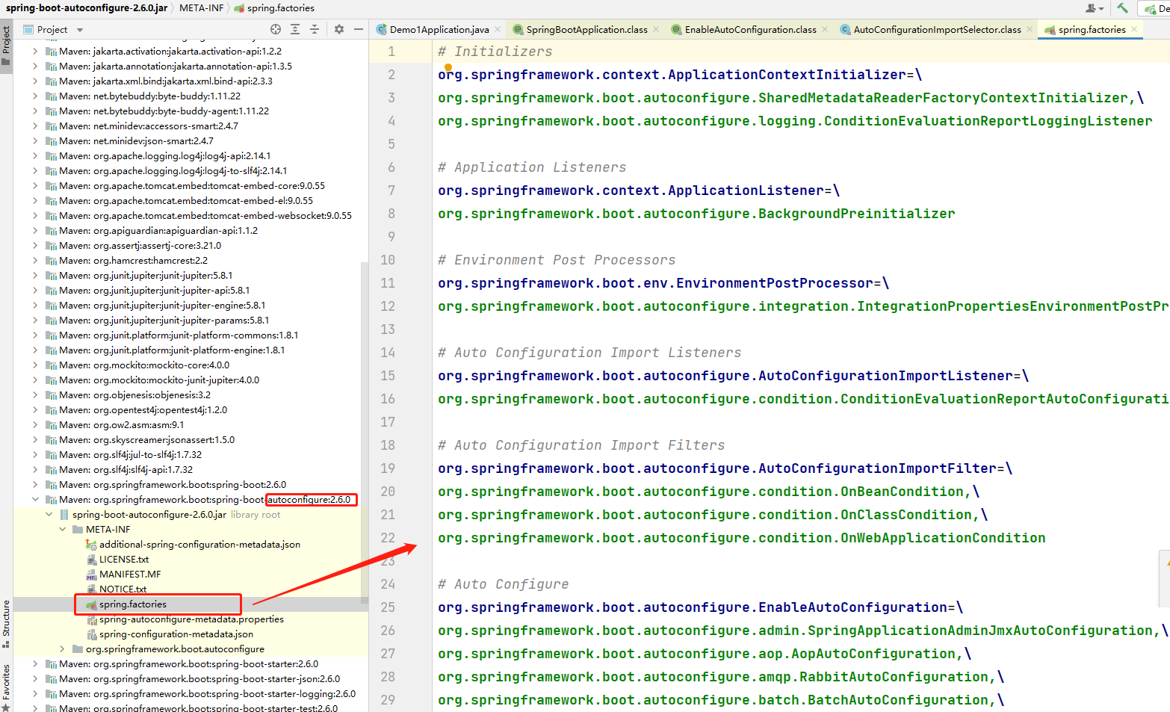The width and height of the screenshot is (1170, 712).
Task: Hide the Project tool window
Action: pyautogui.click(x=359, y=29)
